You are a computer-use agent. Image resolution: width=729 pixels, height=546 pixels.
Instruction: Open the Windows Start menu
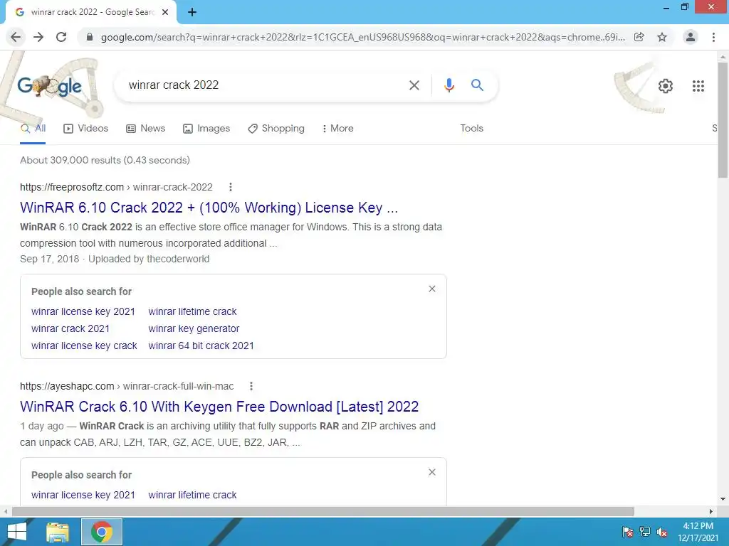17,532
